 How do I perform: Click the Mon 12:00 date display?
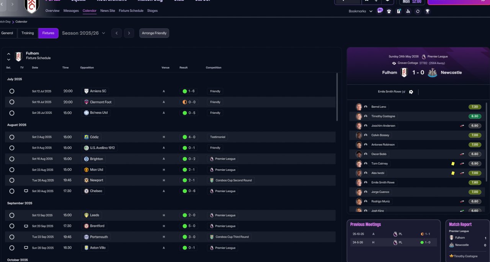[x=412, y=2]
